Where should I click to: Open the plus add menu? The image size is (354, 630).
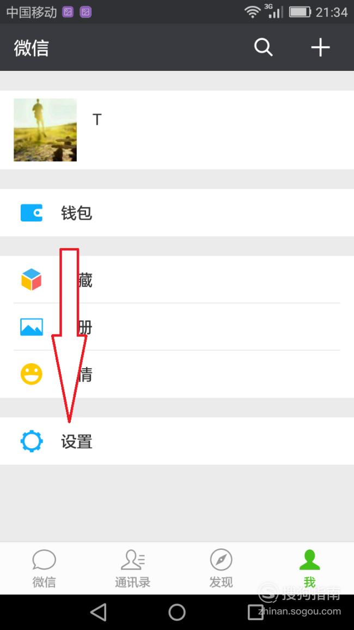pos(320,47)
